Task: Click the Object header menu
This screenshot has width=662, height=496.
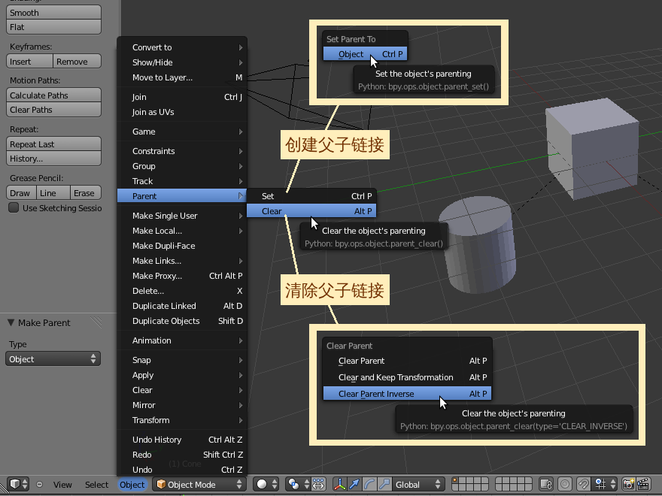Action: point(132,485)
